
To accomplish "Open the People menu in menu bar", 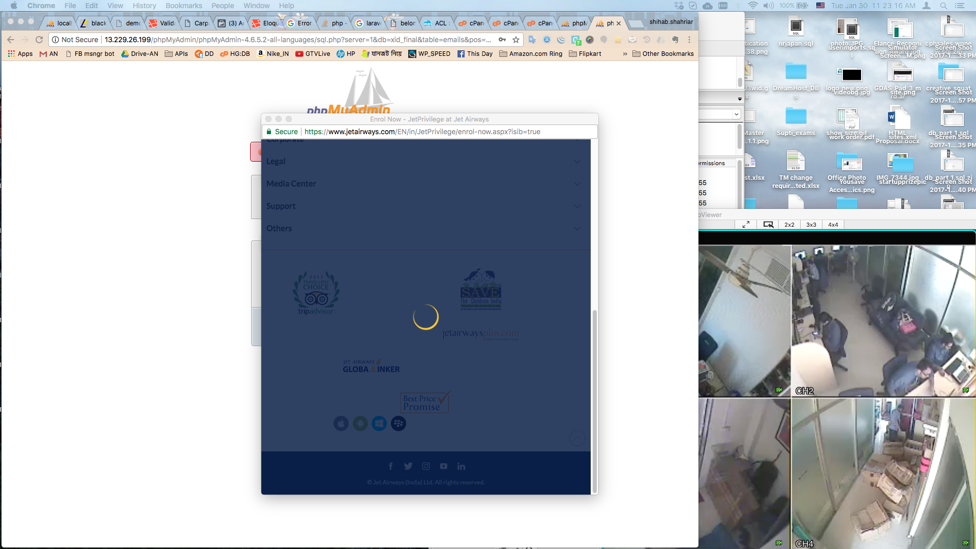I will pos(223,6).
